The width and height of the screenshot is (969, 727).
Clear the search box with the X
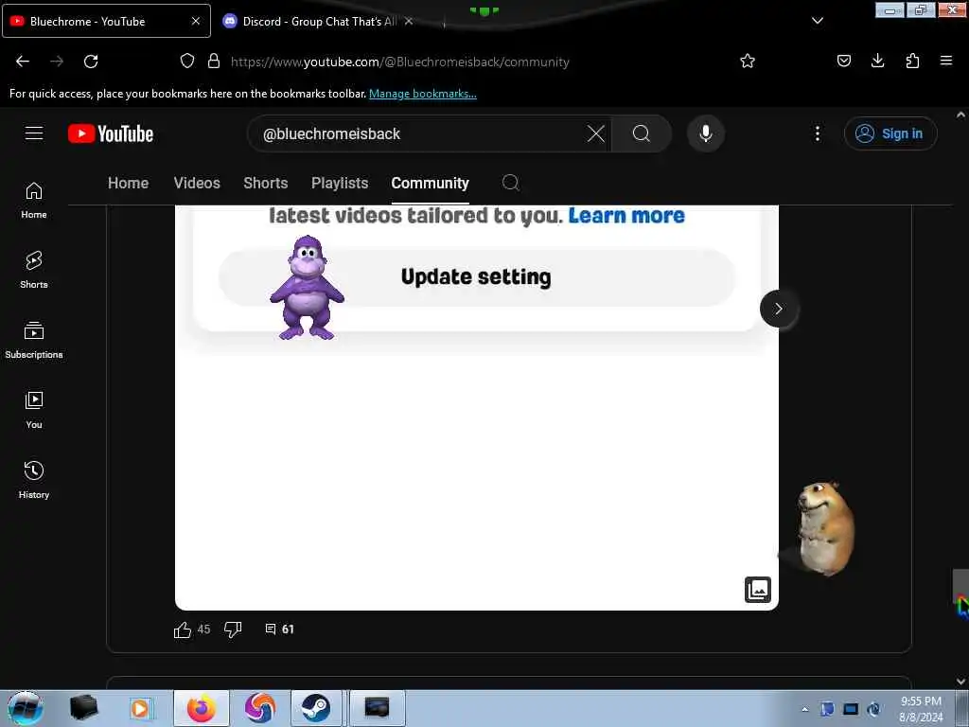[x=596, y=133]
